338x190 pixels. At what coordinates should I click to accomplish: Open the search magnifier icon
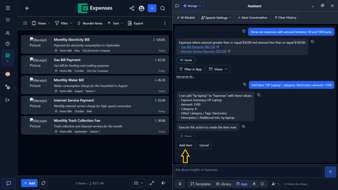(163, 8)
